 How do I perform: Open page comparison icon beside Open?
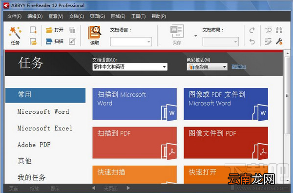pyautogui.click(x=72, y=30)
